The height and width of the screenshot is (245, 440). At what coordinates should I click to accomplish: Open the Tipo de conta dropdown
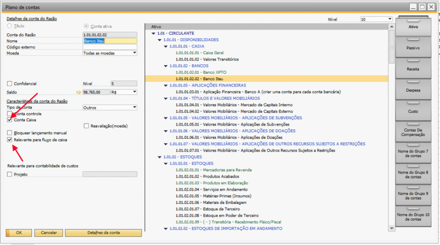tap(134, 108)
